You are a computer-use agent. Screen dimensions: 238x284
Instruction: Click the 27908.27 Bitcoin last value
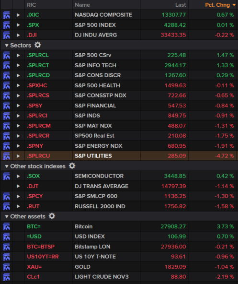point(173,226)
